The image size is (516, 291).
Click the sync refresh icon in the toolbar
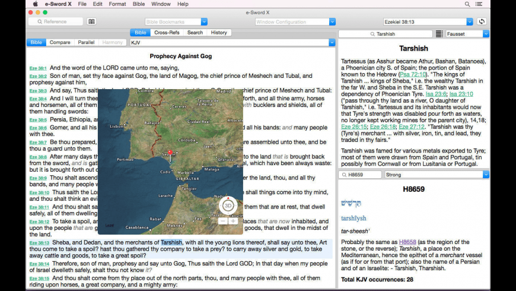point(482,22)
